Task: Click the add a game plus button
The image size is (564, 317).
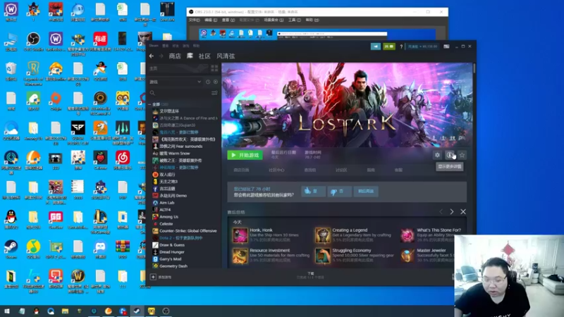Action: coord(153,277)
